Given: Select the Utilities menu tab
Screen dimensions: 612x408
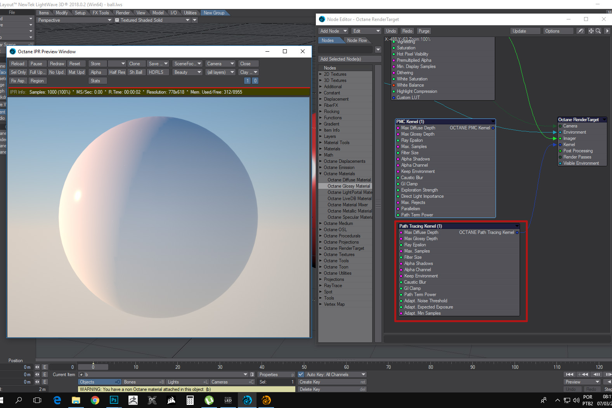Looking at the screenshot, I should pyautogui.click(x=190, y=13).
